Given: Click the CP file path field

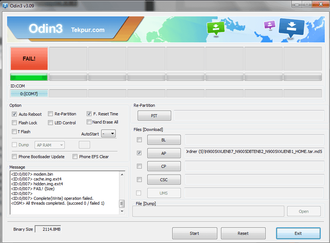Looking at the screenshot, I should coord(254,166).
